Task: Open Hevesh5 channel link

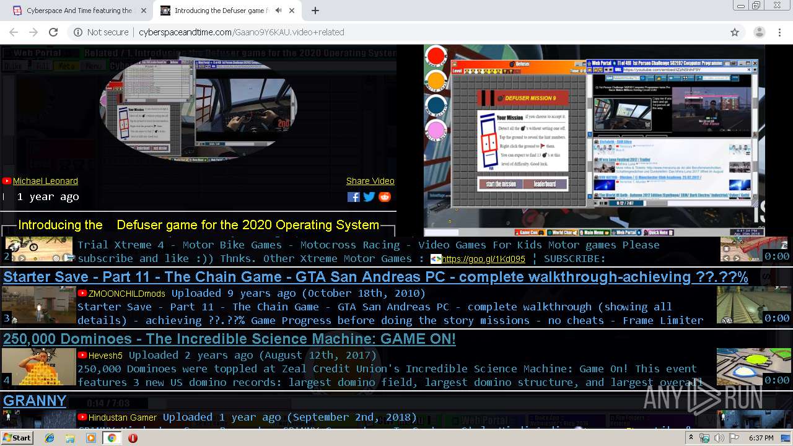Action: click(x=105, y=356)
